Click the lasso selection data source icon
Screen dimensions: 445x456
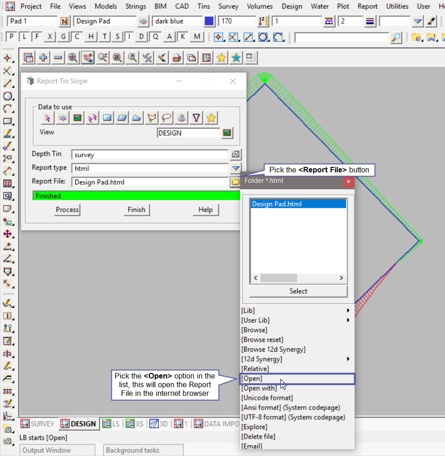coord(167,118)
